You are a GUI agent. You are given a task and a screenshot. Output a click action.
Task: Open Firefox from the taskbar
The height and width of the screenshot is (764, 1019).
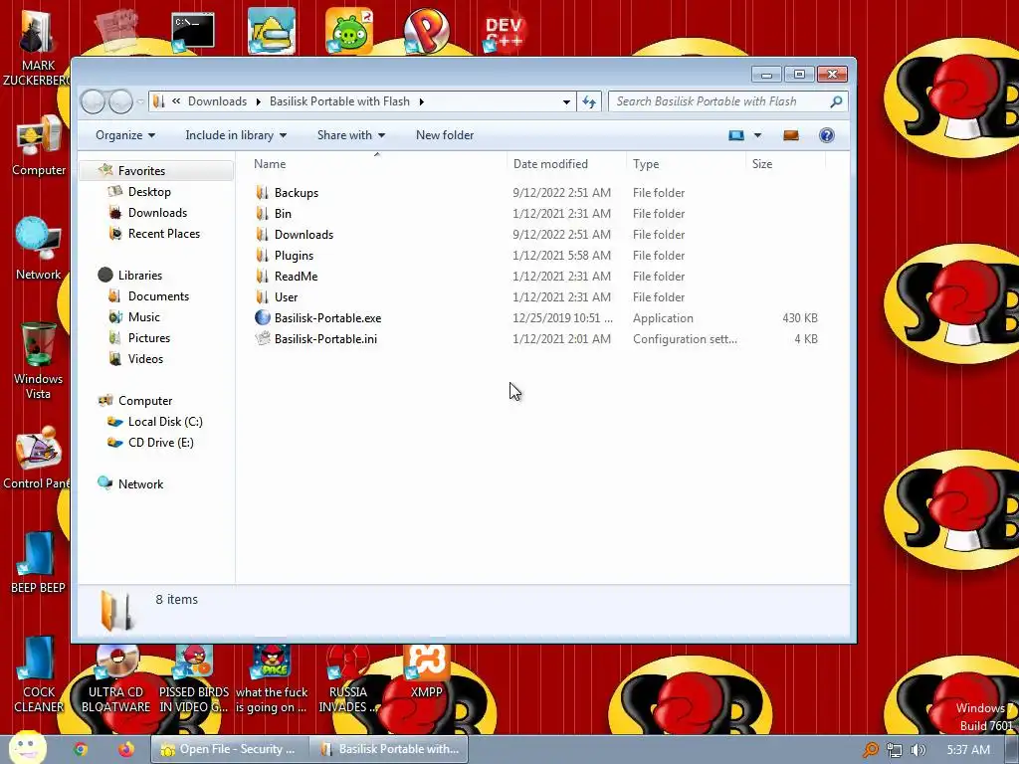pos(126,749)
